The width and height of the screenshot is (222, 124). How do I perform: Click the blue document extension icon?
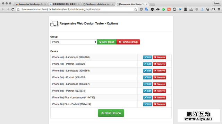(x=202, y=9)
